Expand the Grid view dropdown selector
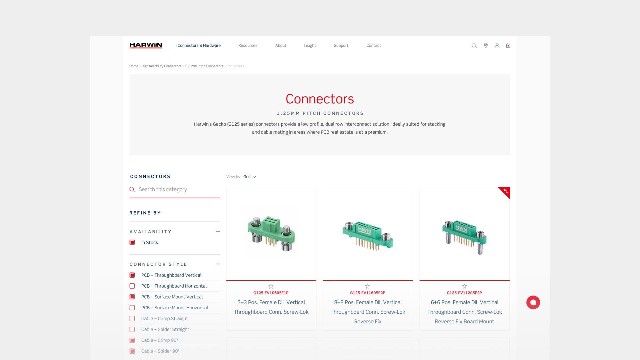 249,177
